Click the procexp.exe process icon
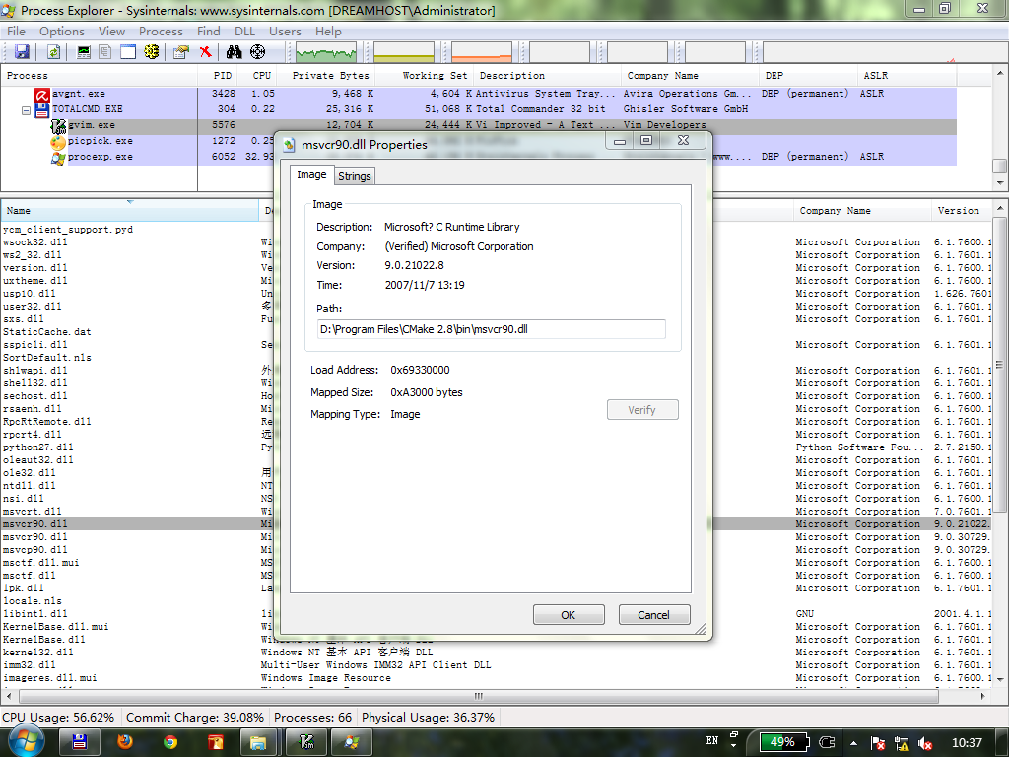Viewport: 1009px width, 757px height. (58, 157)
